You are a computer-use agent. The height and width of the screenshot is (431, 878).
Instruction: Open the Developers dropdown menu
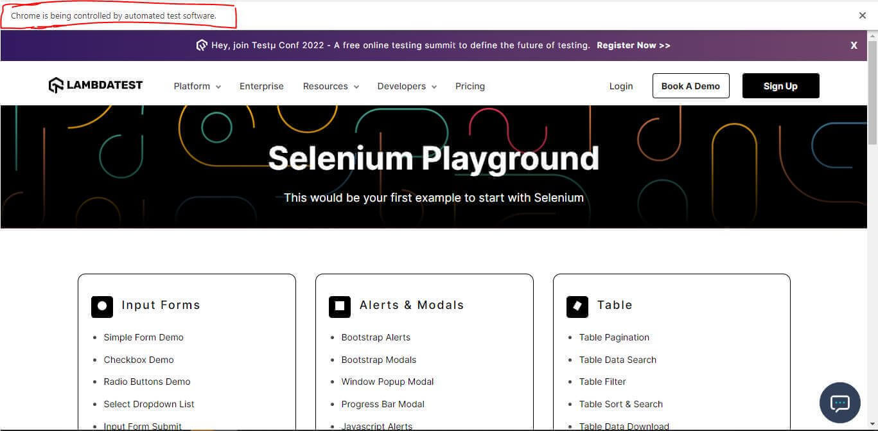point(405,85)
